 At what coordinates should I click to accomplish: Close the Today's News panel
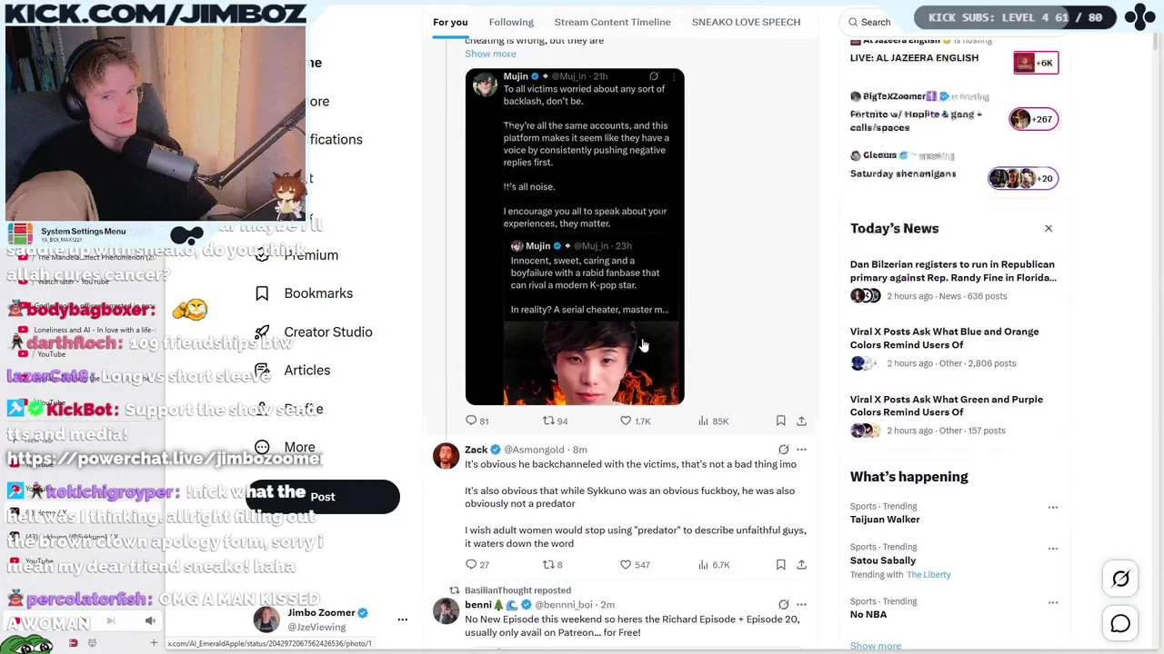pyautogui.click(x=1049, y=229)
